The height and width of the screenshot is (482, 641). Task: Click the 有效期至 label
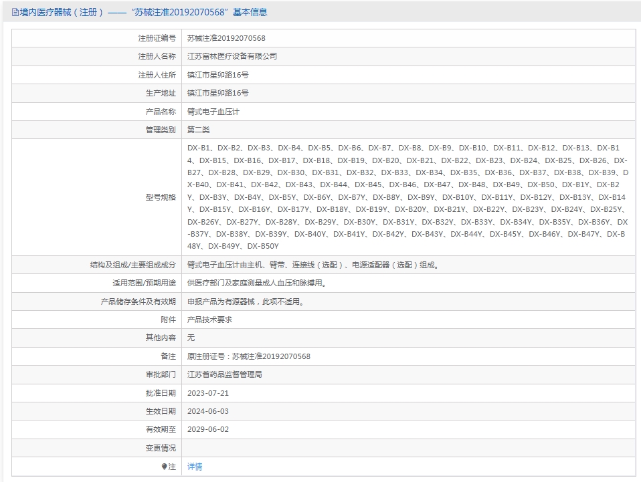pos(161,429)
